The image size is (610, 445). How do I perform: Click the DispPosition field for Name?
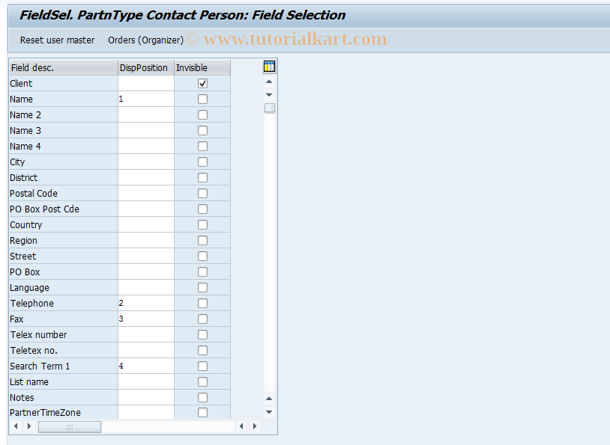click(146, 99)
